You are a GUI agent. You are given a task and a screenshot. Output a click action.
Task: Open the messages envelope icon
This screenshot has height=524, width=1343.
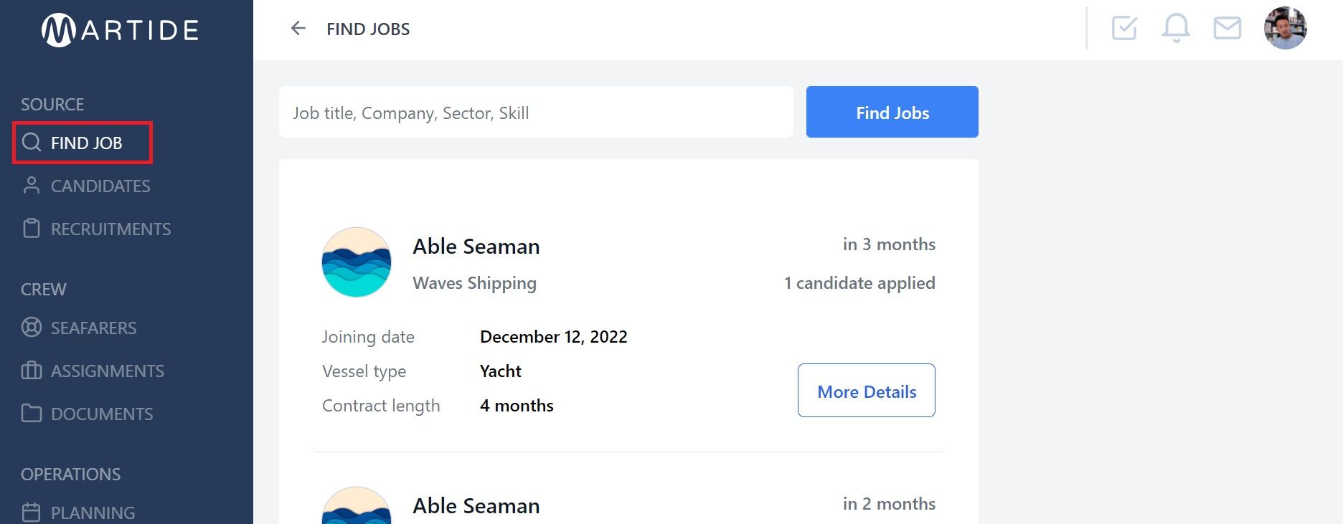coord(1227,29)
